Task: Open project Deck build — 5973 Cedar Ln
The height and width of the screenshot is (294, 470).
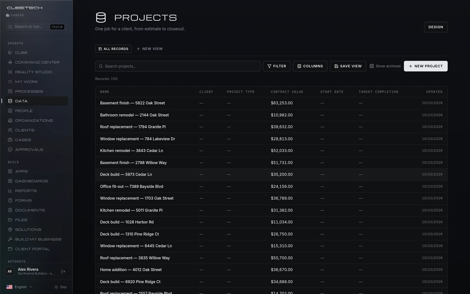Action: click(126, 175)
